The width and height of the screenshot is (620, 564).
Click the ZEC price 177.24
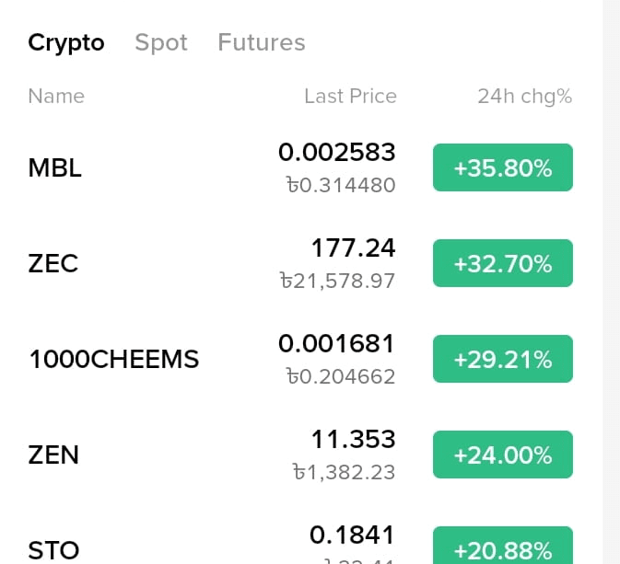click(354, 247)
